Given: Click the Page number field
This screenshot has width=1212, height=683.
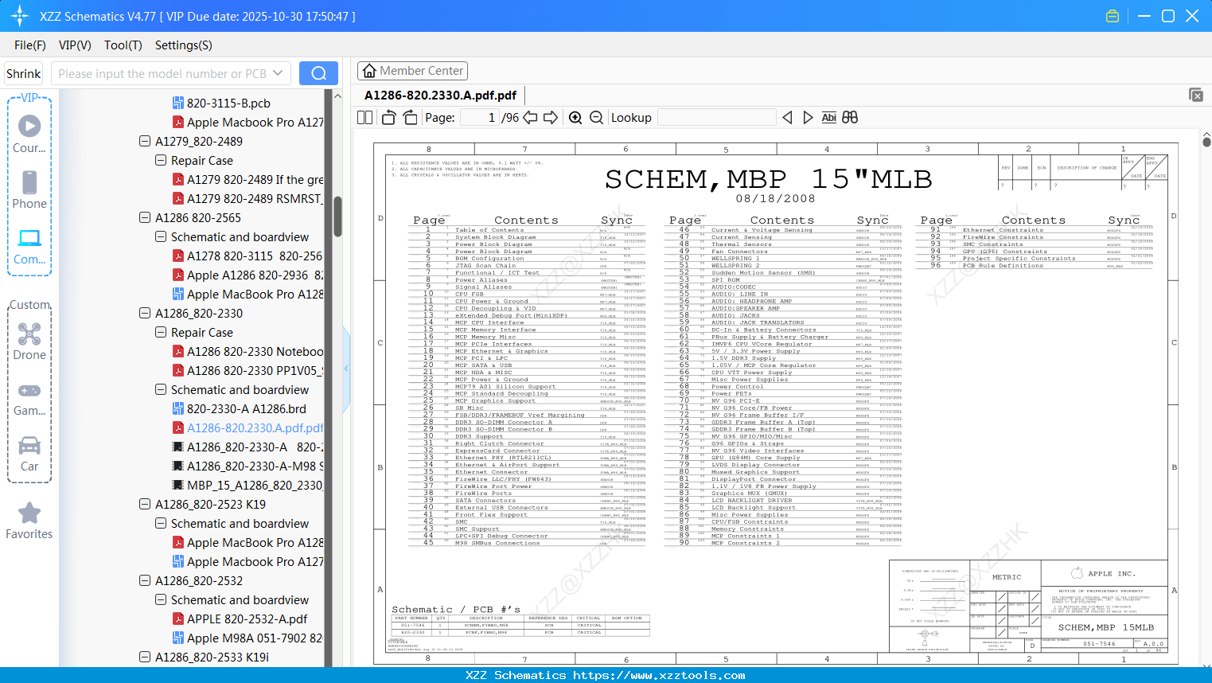Looking at the screenshot, I should [x=479, y=118].
